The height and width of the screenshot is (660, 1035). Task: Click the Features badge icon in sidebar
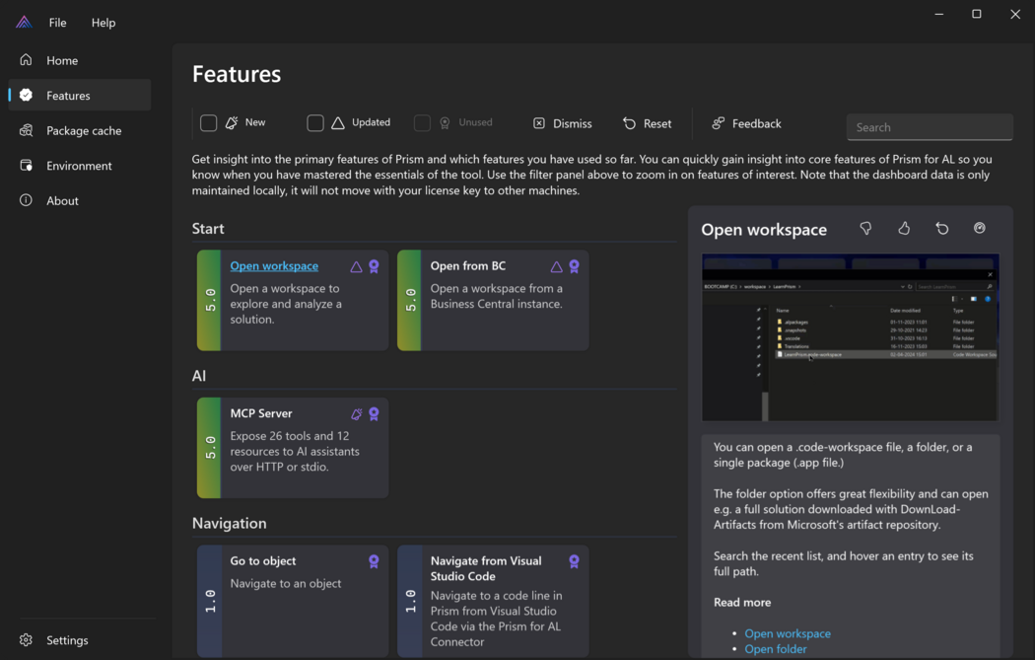tap(26, 95)
